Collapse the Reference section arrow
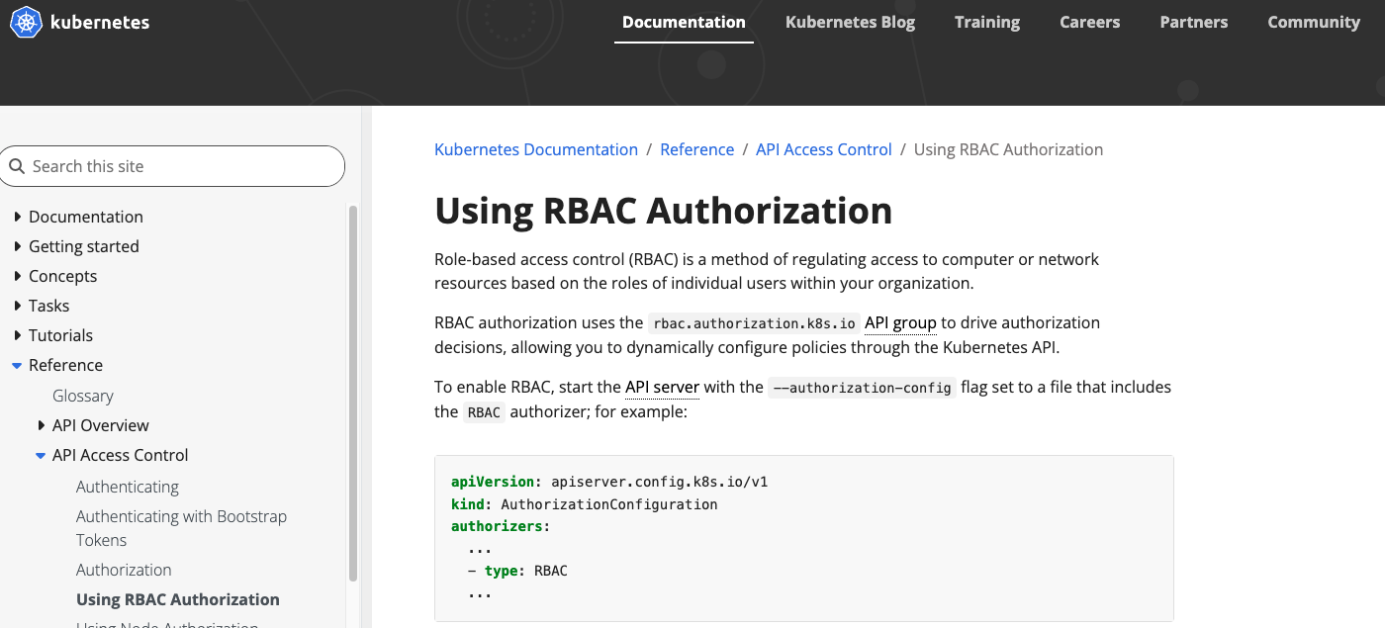Screen dimensions: 1385x628 tap(17, 366)
